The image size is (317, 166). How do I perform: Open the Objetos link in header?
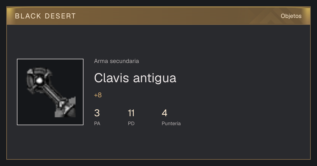click(x=291, y=16)
